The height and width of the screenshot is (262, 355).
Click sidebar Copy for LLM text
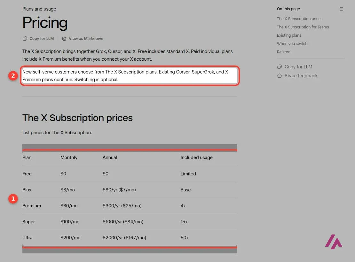[x=298, y=67]
